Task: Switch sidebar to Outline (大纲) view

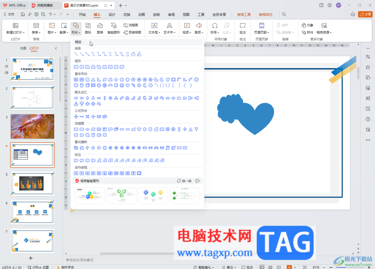Action: click(23, 48)
